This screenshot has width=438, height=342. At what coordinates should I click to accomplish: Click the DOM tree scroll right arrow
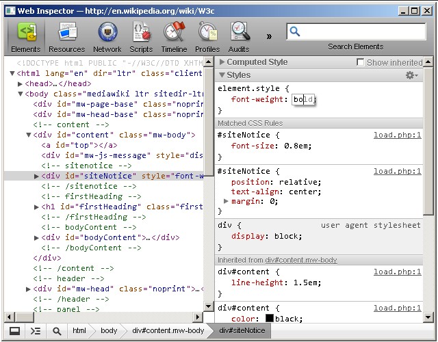click(198, 317)
